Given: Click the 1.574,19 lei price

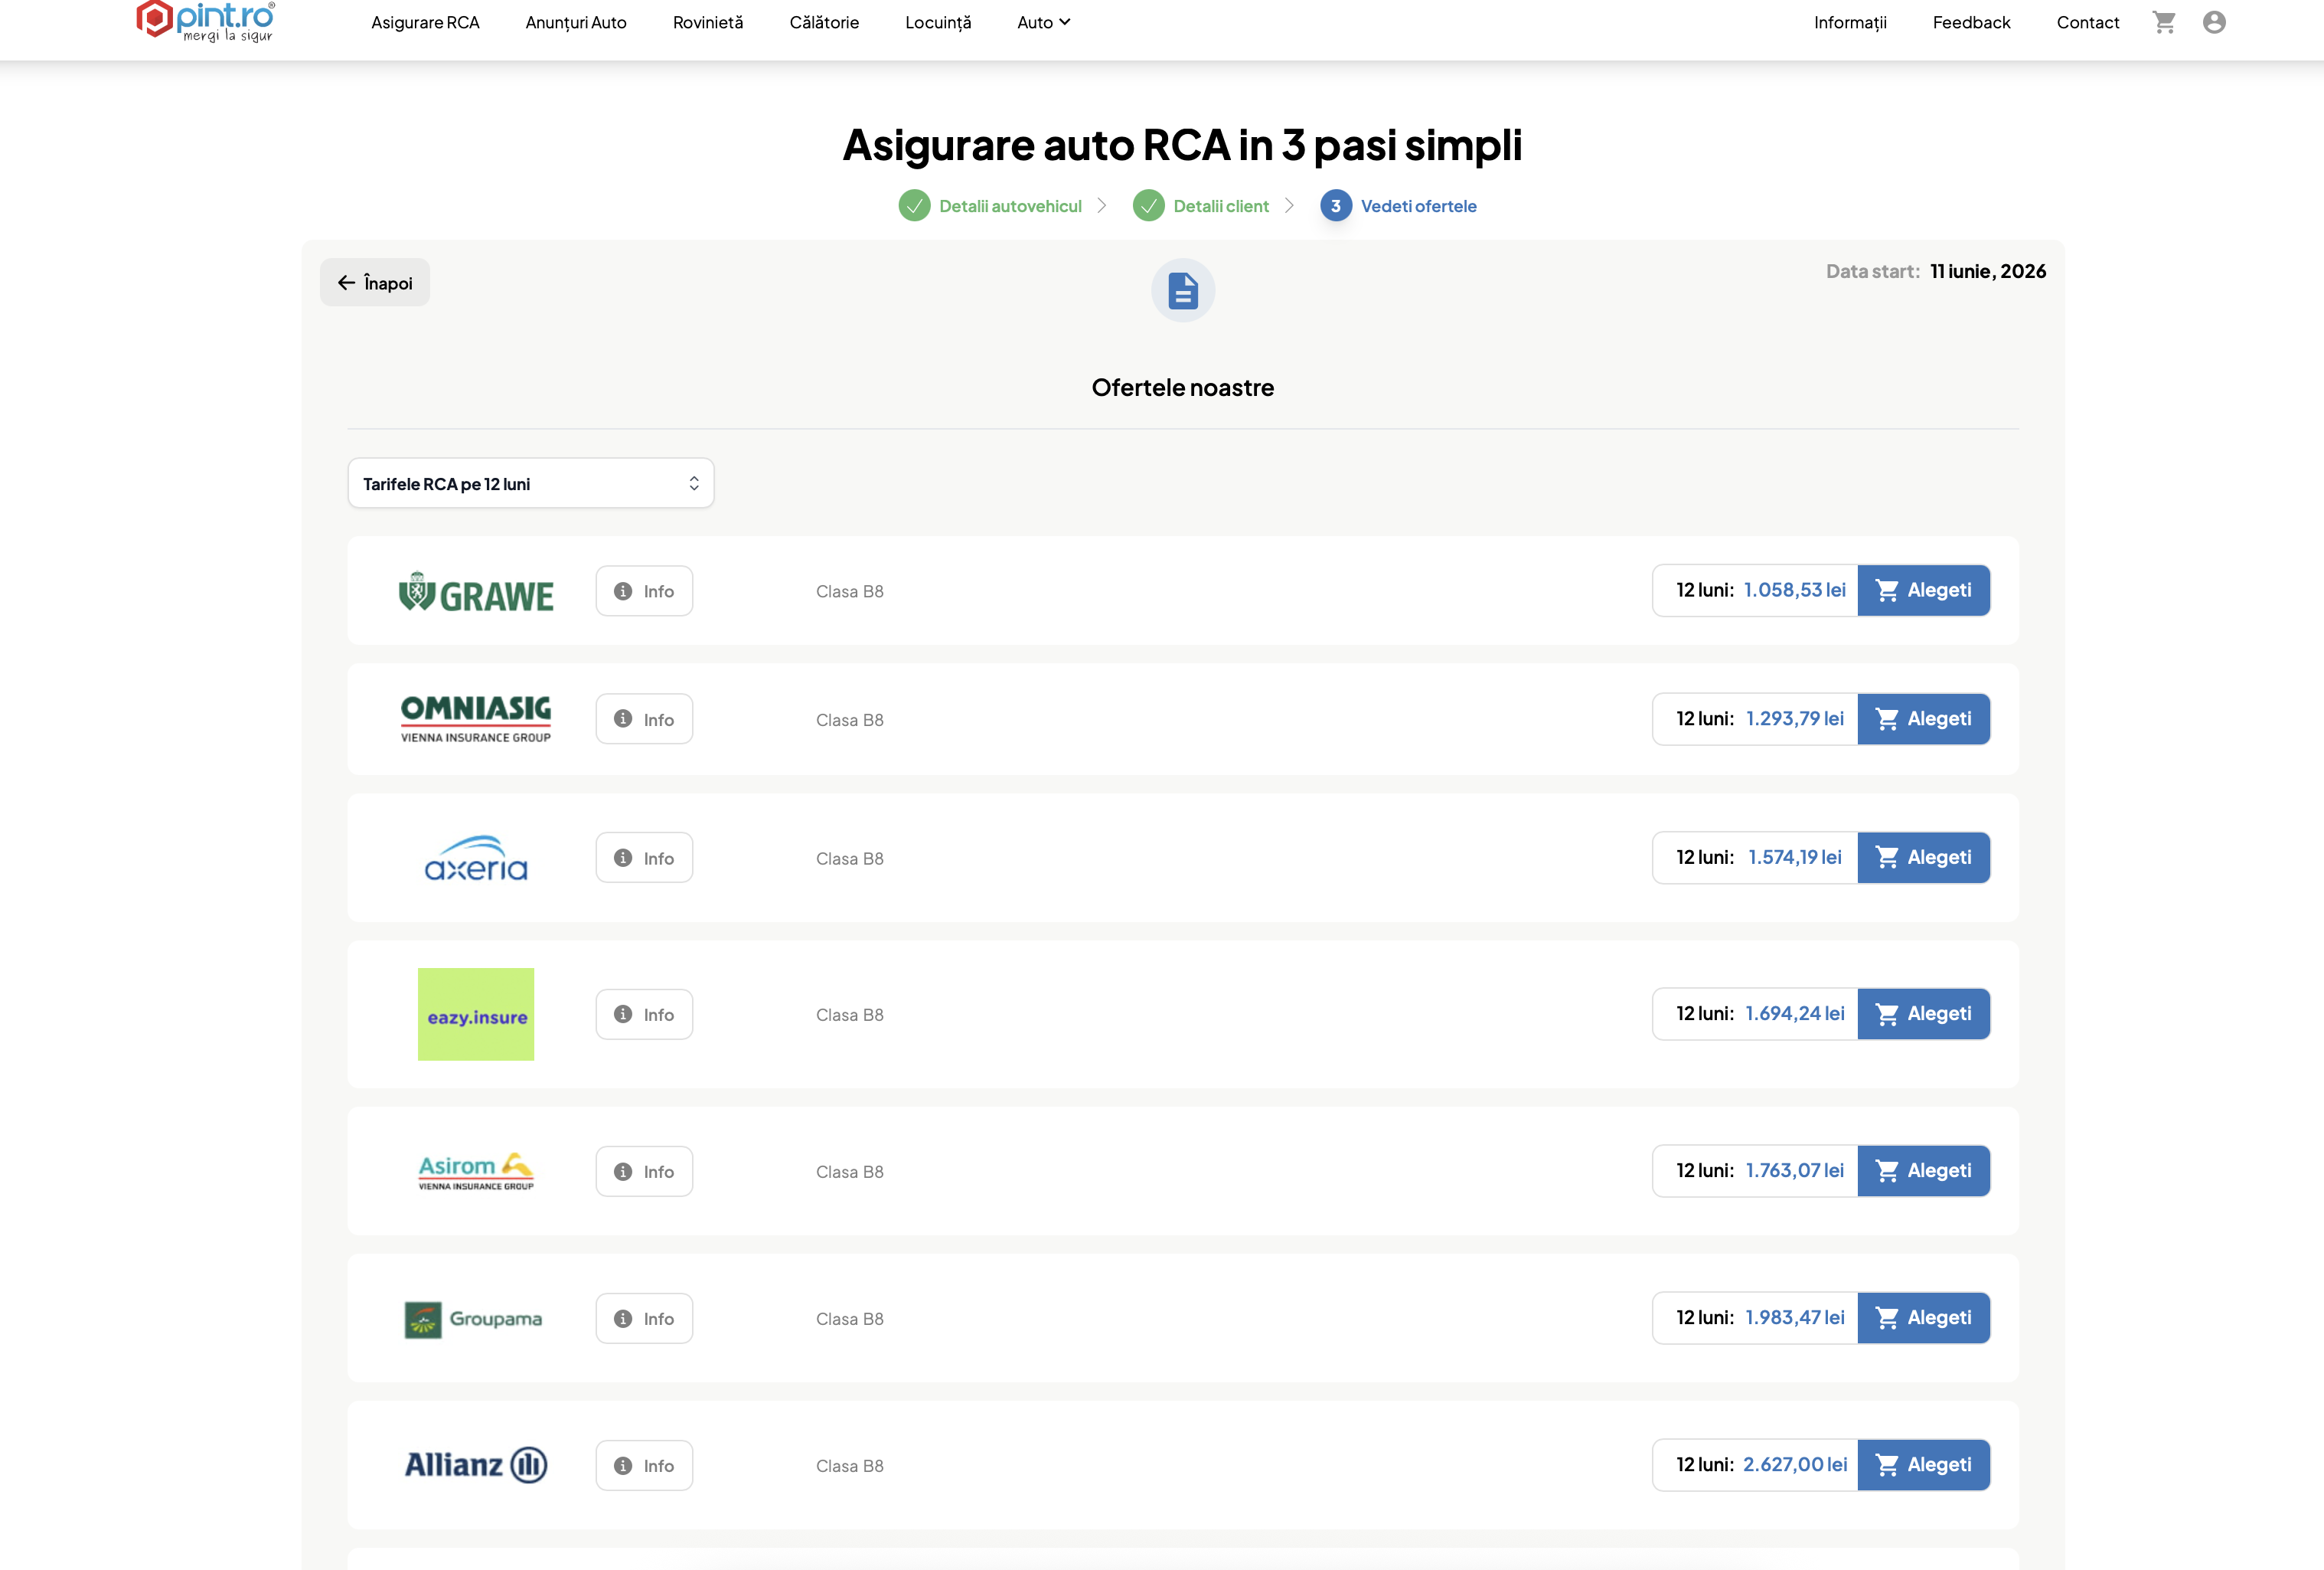Looking at the screenshot, I should click(1795, 858).
